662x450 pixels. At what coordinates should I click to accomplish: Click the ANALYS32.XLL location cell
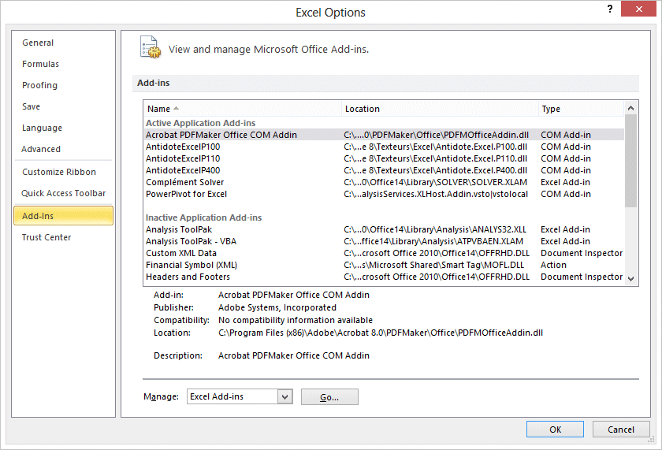coord(435,229)
